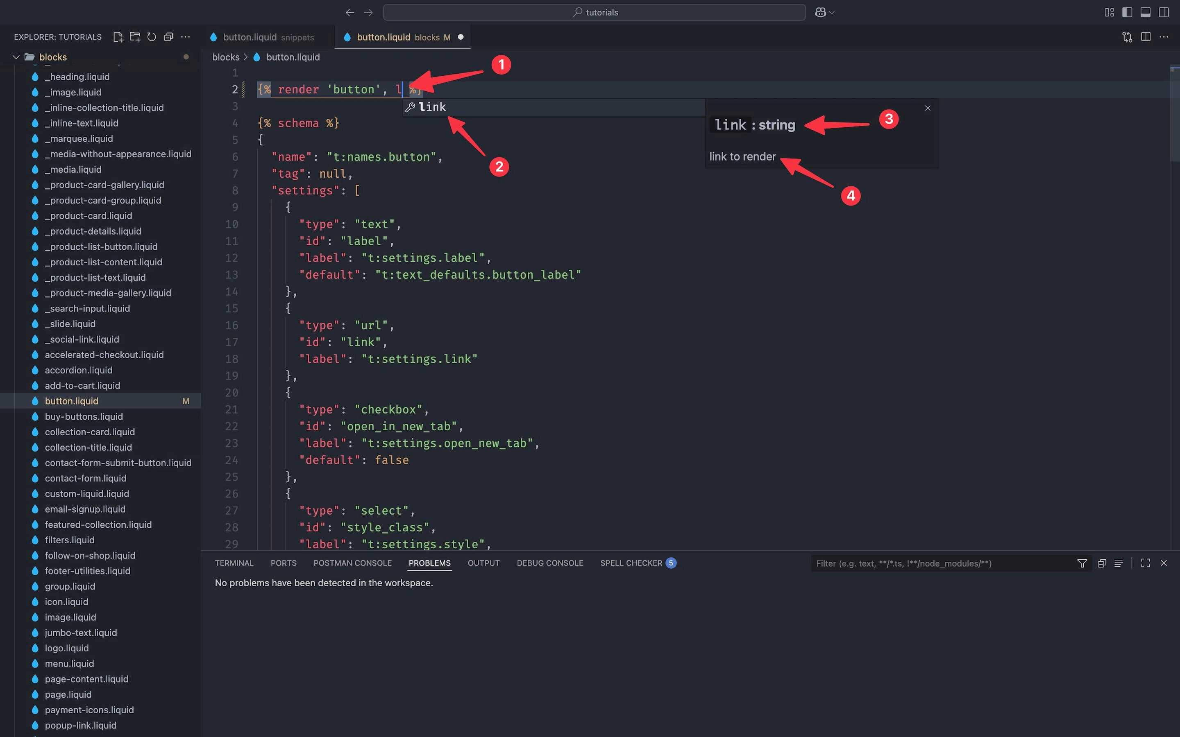Screen dimensions: 1180x737
Task: Open the DEBUG CONSOLE tab
Action: pyautogui.click(x=550, y=563)
